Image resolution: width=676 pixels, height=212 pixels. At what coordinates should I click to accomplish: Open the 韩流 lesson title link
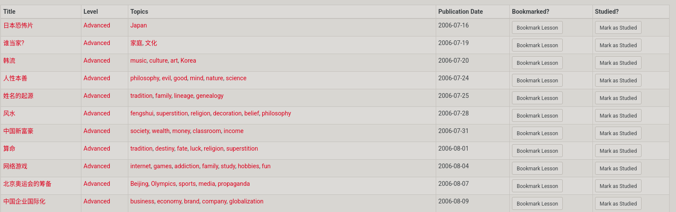pos(9,61)
